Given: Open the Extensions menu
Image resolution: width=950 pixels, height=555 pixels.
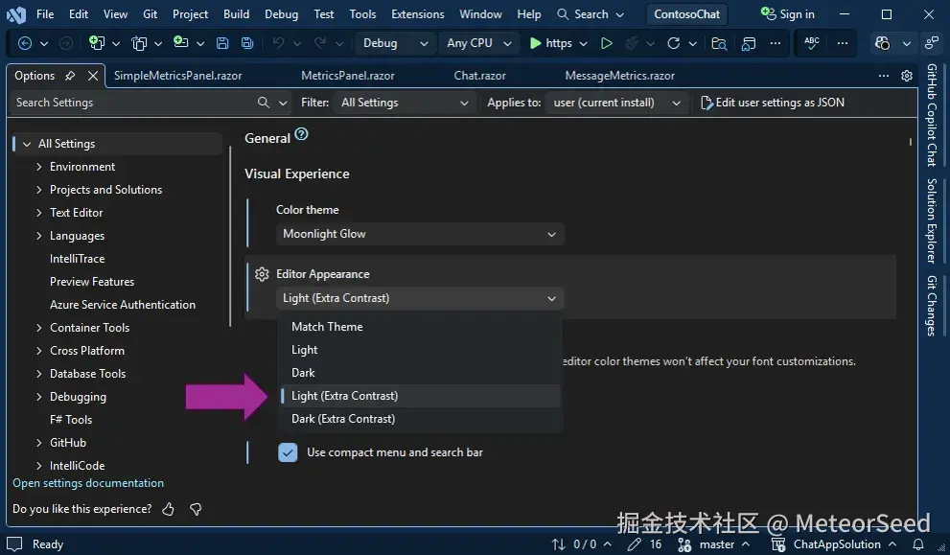Looking at the screenshot, I should pyautogui.click(x=417, y=14).
